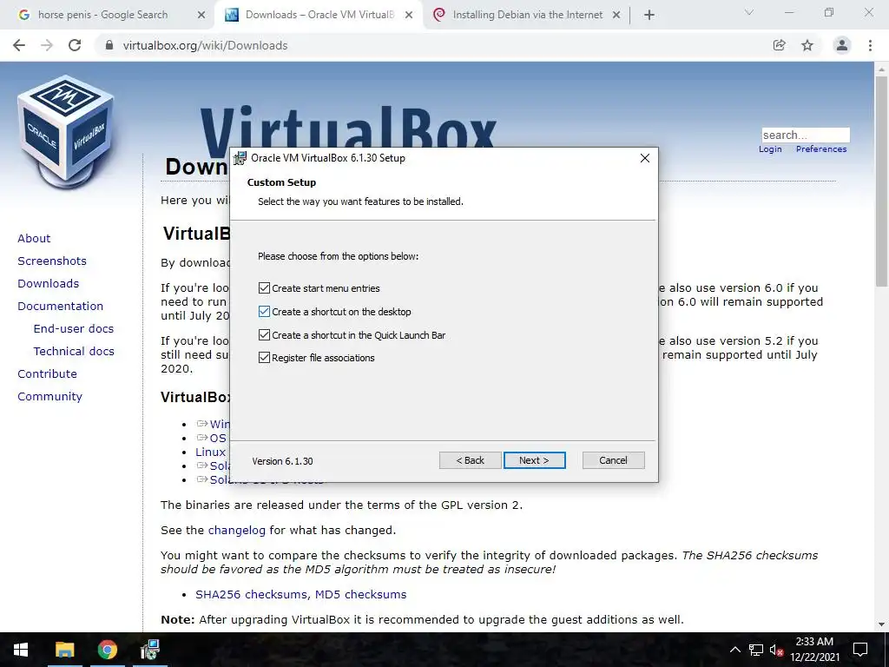Viewport: 889px width, 667px height.
Task: Click the Next > button in Setup
Action: click(534, 460)
